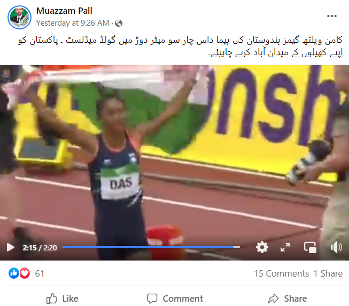Open Muazzam Pall's profile name link

click(64, 11)
